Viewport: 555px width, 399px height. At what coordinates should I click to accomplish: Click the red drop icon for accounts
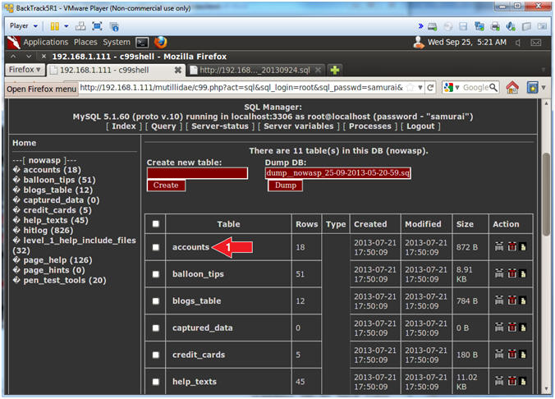(511, 246)
